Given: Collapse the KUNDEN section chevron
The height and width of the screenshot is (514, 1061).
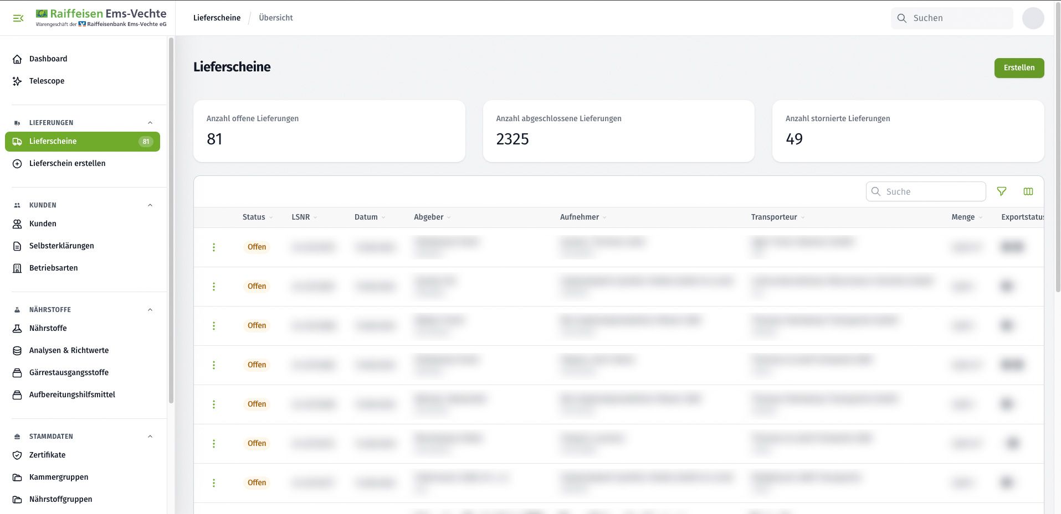Looking at the screenshot, I should (150, 205).
